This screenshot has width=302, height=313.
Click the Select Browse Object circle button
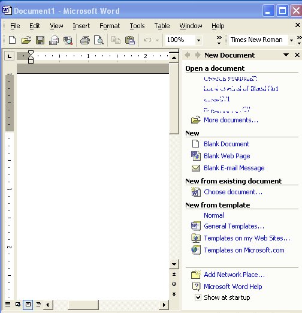coord(174,284)
